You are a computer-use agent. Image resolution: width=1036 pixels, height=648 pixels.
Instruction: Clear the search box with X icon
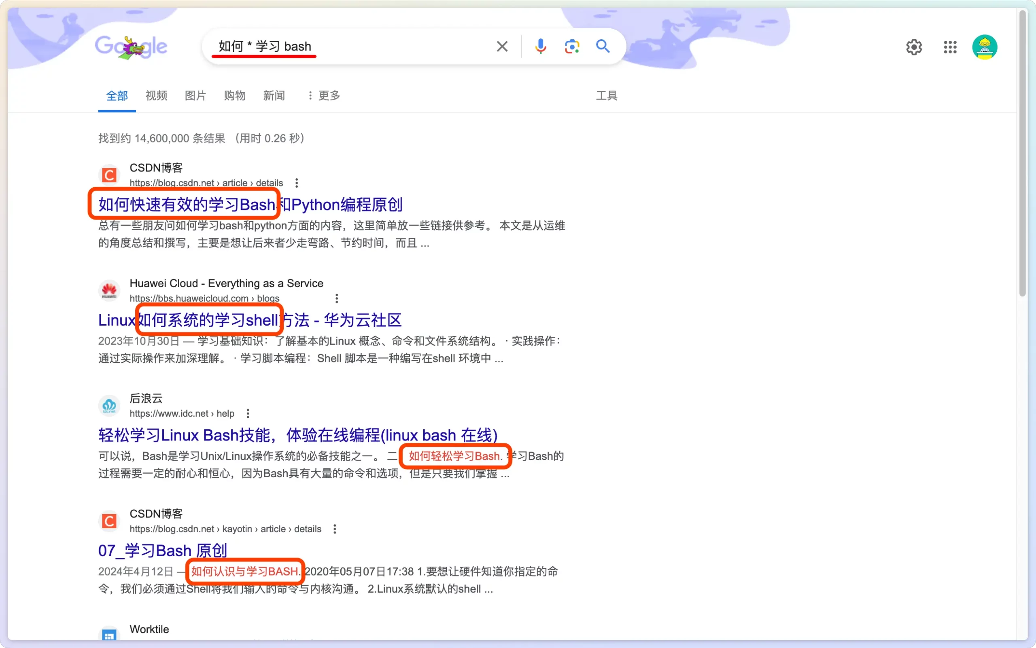tap(502, 46)
